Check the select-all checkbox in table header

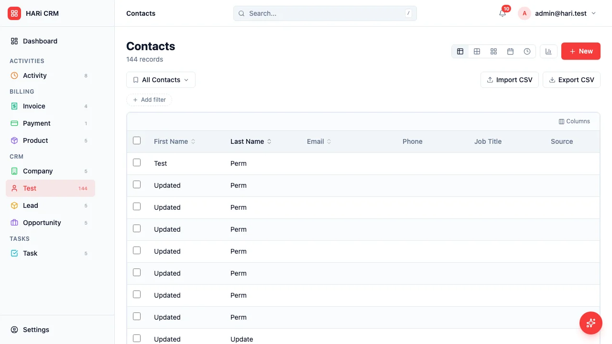coord(137,140)
